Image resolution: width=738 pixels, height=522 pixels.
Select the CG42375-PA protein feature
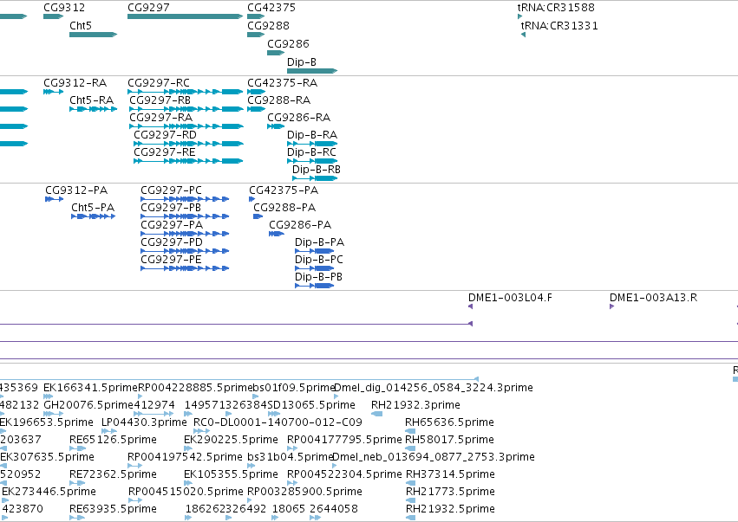[x=251, y=199]
